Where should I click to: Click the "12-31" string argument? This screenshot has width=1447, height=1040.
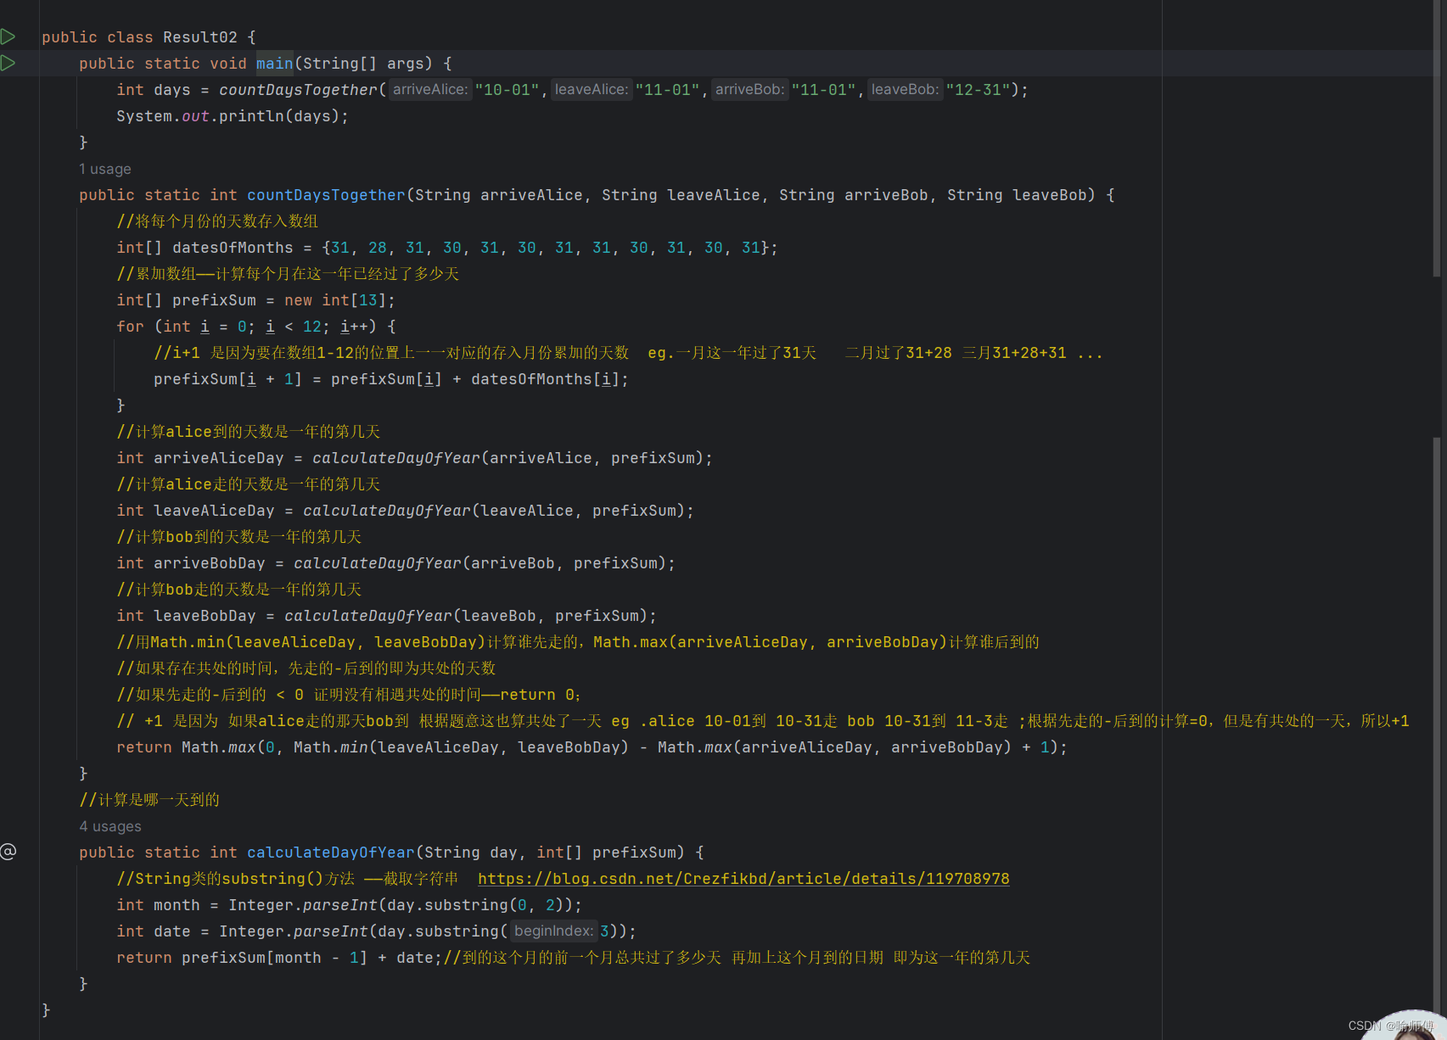point(979,90)
